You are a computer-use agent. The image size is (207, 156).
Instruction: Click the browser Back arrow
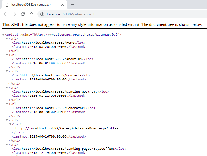click(5, 14)
